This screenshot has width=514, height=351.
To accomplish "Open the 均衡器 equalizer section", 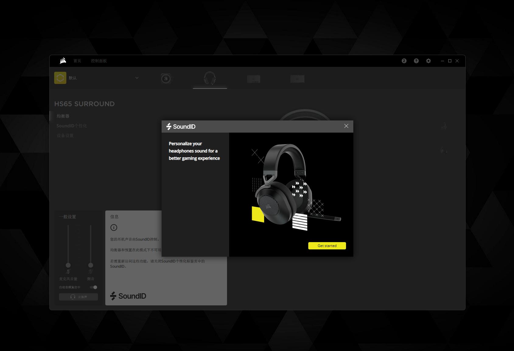I will point(63,116).
